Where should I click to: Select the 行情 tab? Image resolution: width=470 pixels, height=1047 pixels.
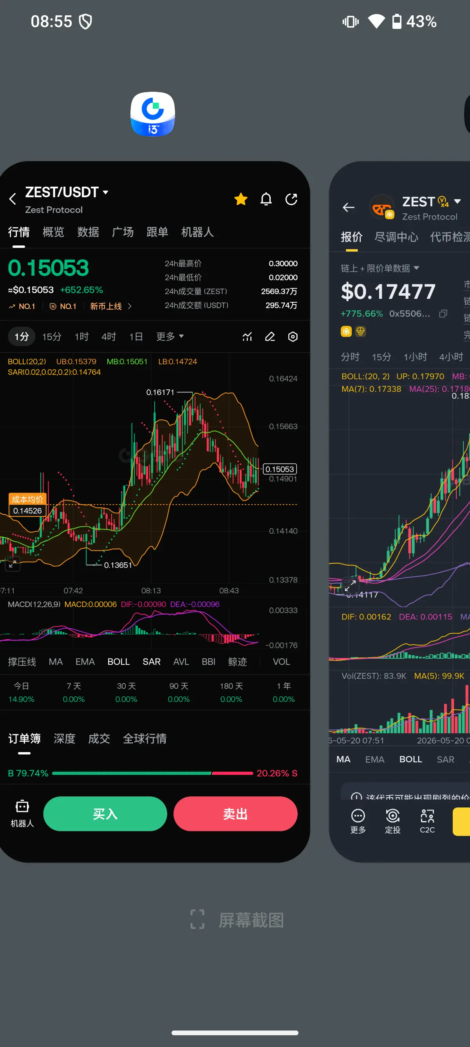tap(19, 232)
